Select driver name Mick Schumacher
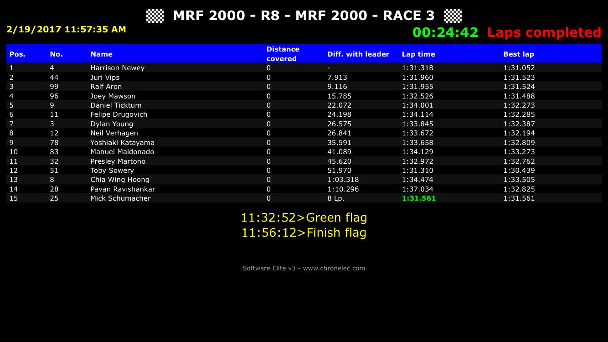The height and width of the screenshot is (342, 608). tap(120, 198)
